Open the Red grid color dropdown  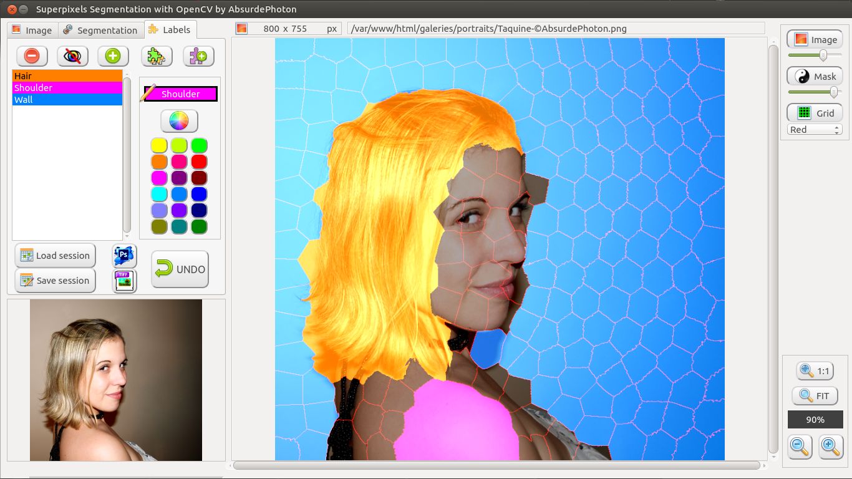815,130
